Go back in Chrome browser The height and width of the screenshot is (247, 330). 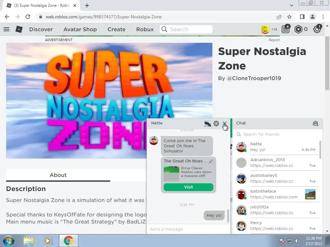click(7, 17)
